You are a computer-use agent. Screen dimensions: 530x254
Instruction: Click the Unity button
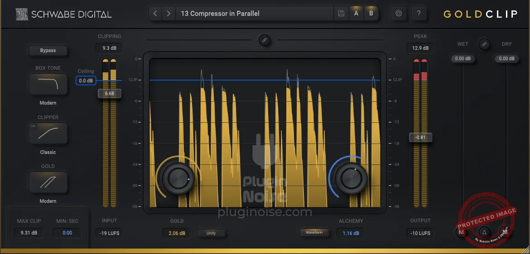pos(211,233)
